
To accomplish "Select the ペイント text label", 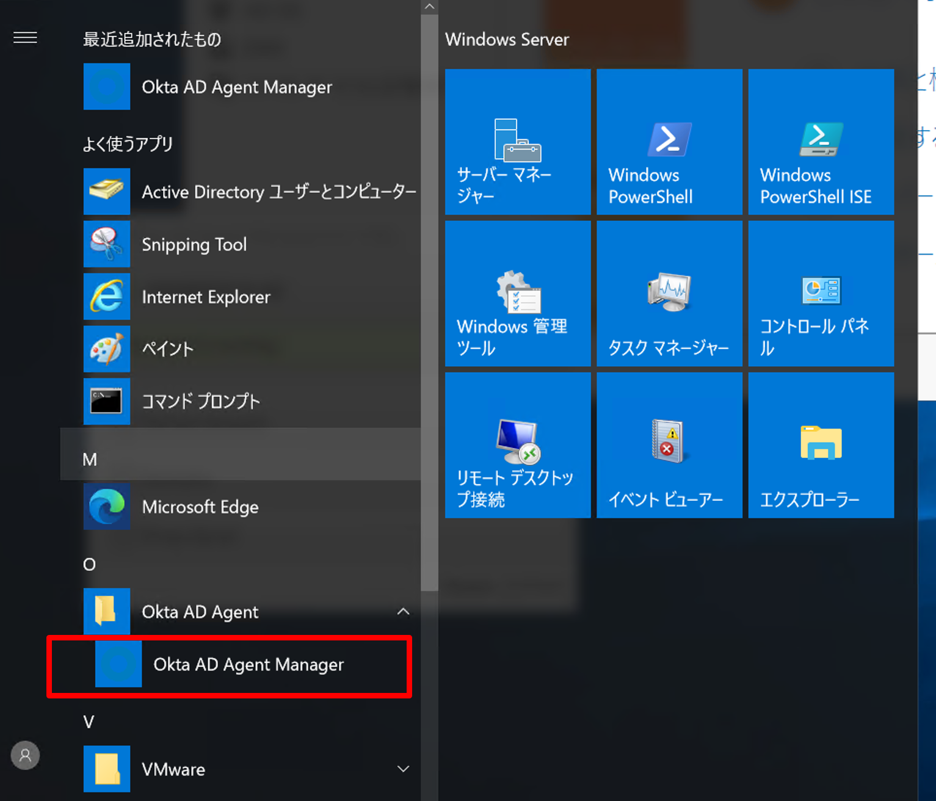I will pyautogui.click(x=168, y=349).
